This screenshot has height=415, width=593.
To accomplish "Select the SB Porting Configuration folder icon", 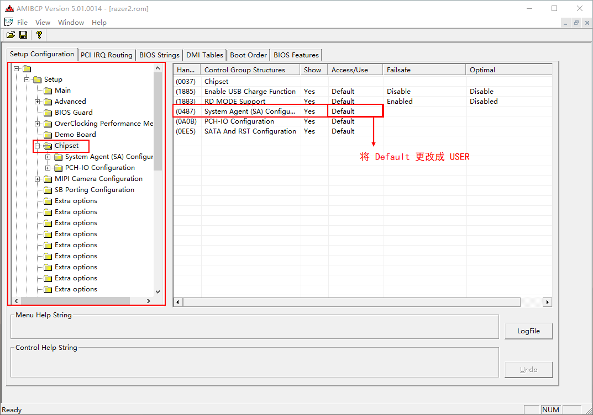I will (48, 190).
